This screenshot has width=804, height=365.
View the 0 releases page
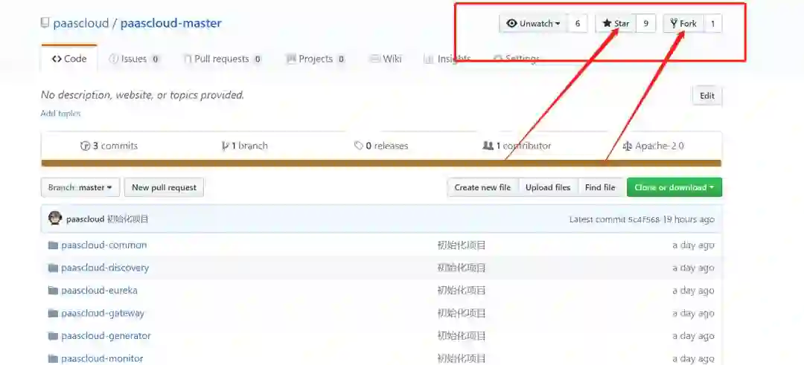(381, 146)
